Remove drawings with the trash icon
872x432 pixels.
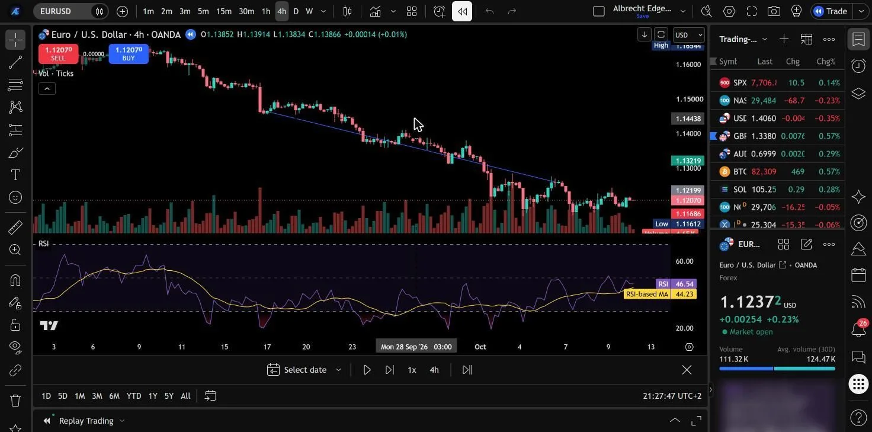pyautogui.click(x=15, y=401)
